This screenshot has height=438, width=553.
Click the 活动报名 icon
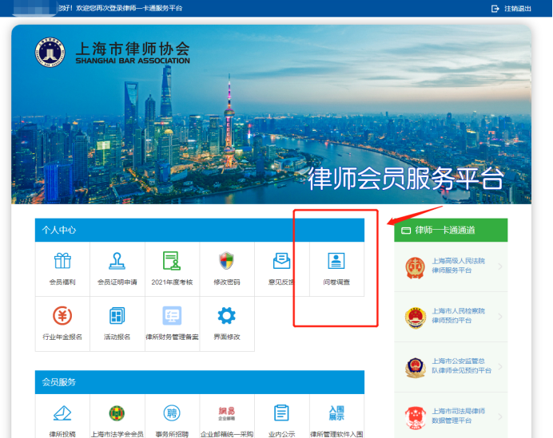pyautogui.click(x=117, y=317)
